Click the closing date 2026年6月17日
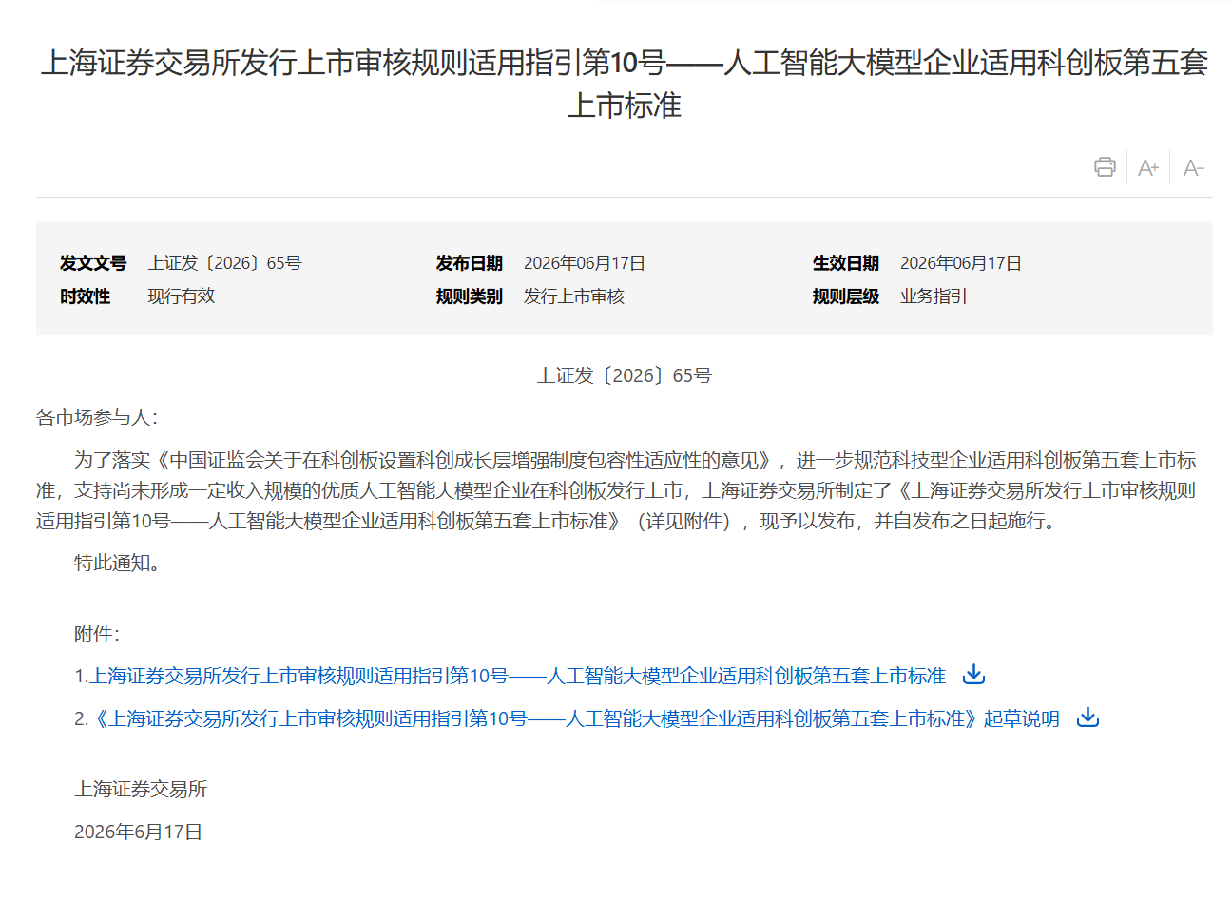 tap(139, 832)
